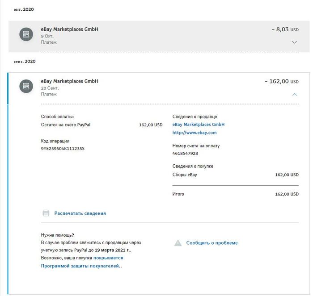Screen dimensions: 313x296
Task: Click the Итого total row label
Action: point(178,194)
